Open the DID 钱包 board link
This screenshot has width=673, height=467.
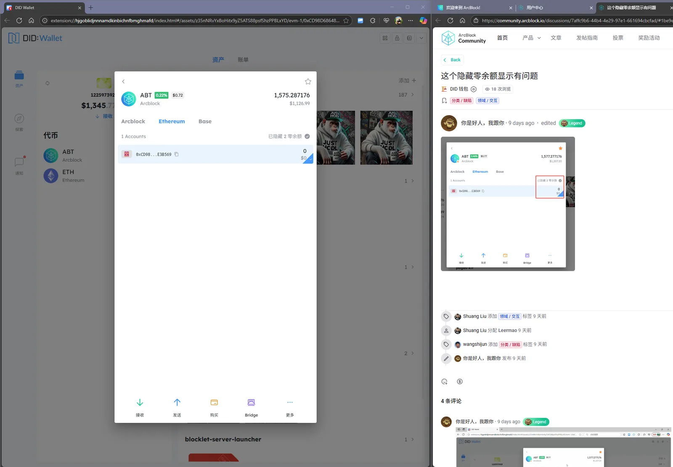(459, 89)
